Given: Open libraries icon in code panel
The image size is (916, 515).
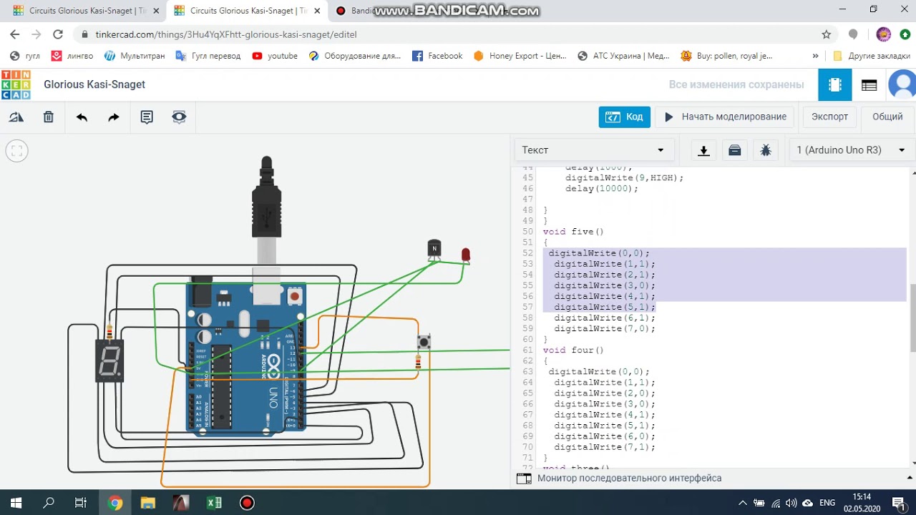Looking at the screenshot, I should (734, 150).
